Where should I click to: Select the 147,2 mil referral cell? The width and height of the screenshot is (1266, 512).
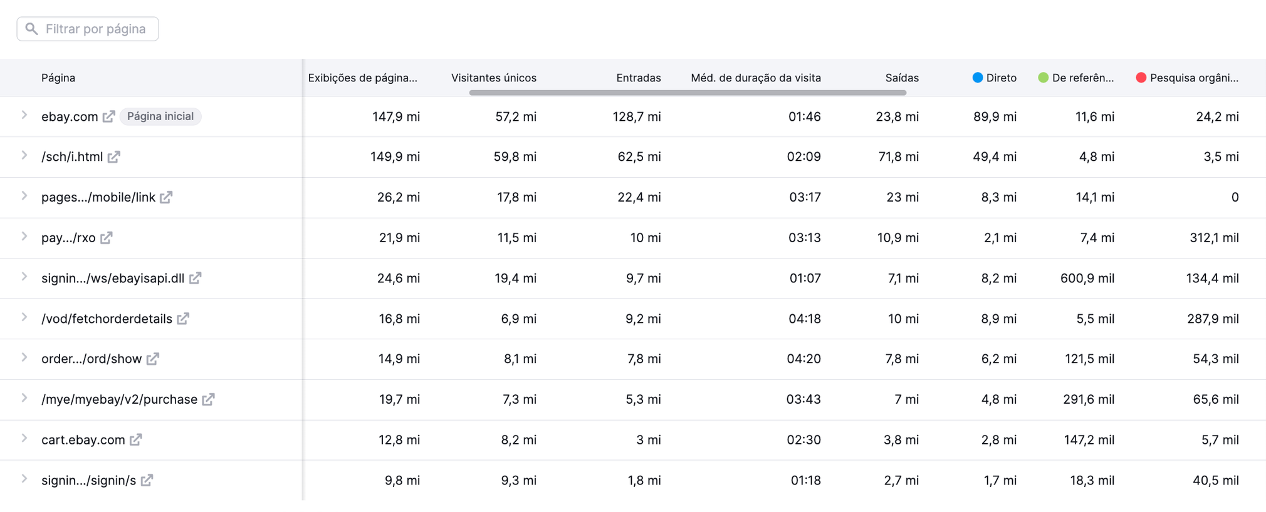pos(1089,440)
